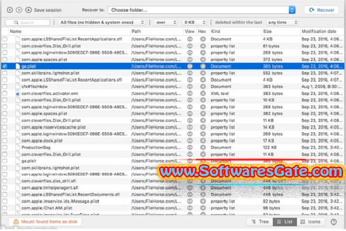Click the play/resume scan icon
The image size is (346, 231).
click(19, 10)
